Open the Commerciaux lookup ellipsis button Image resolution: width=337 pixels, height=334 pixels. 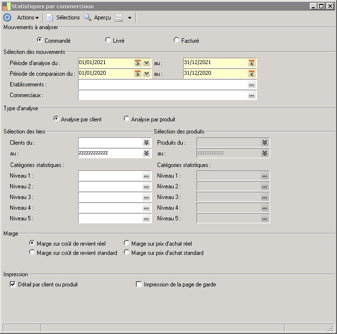point(251,96)
